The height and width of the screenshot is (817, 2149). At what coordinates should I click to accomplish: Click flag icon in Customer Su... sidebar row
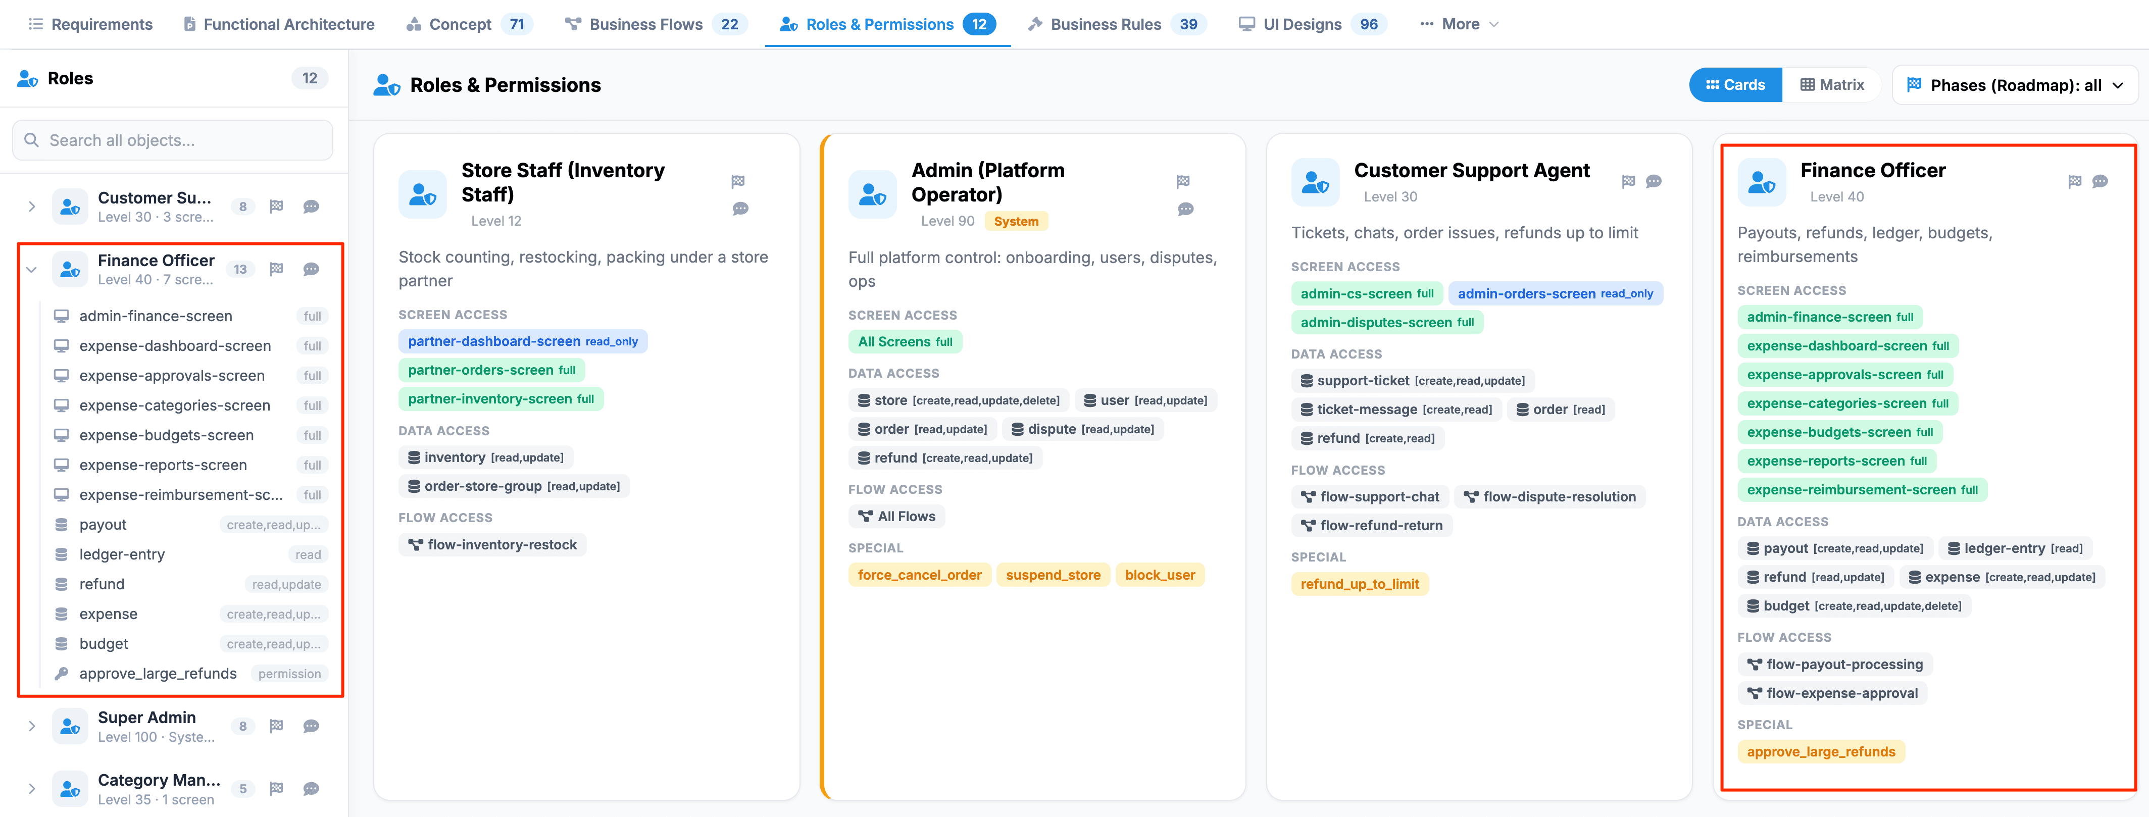point(276,206)
